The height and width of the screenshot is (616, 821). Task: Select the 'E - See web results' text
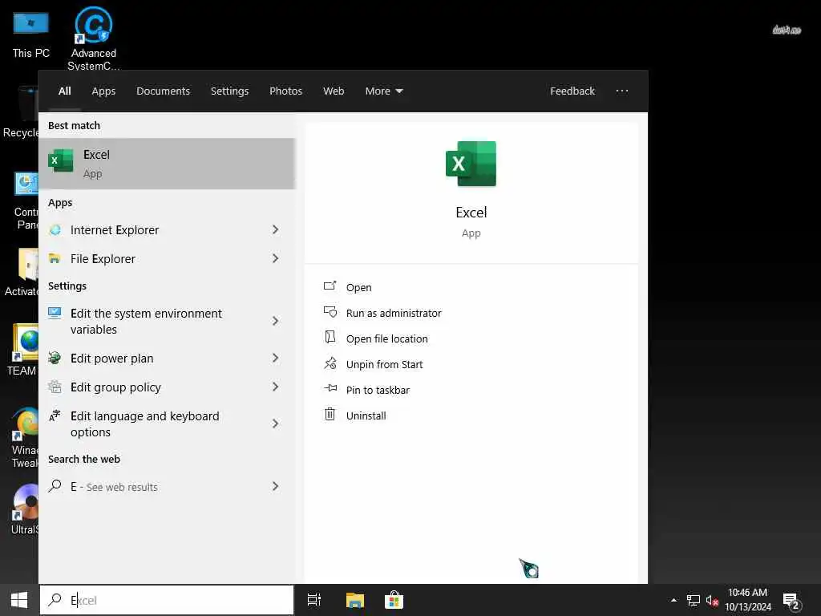[x=114, y=487]
